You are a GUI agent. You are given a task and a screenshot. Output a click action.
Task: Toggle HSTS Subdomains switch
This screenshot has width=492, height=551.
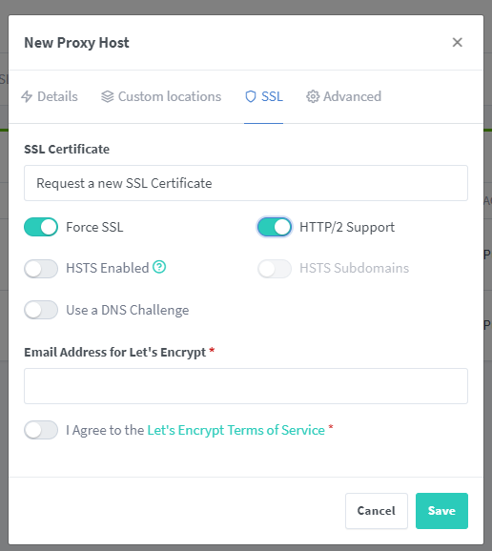coord(275,269)
